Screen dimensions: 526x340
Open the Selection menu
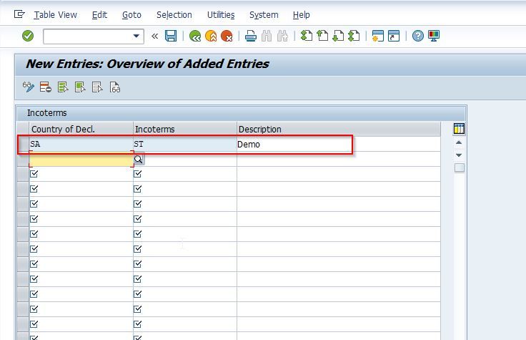[174, 15]
